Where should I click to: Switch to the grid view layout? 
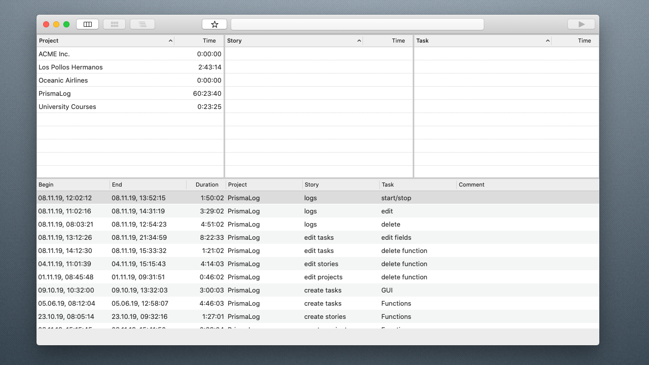(x=115, y=24)
